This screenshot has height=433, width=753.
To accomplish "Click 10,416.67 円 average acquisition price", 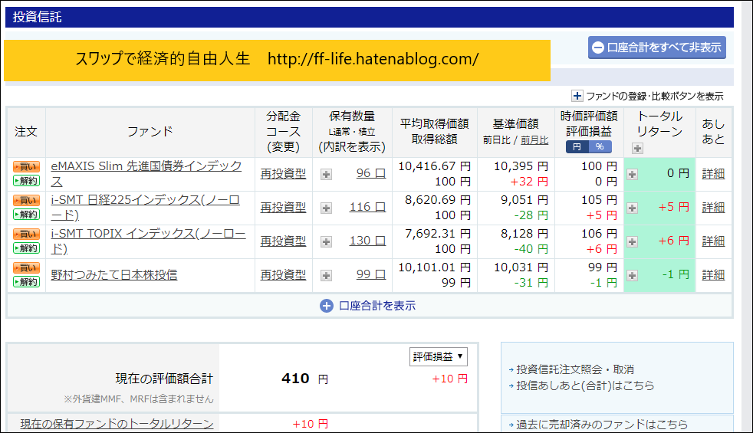I will (435, 166).
